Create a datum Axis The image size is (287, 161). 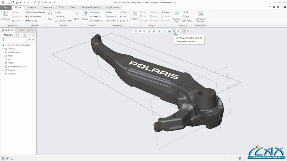(57, 12)
